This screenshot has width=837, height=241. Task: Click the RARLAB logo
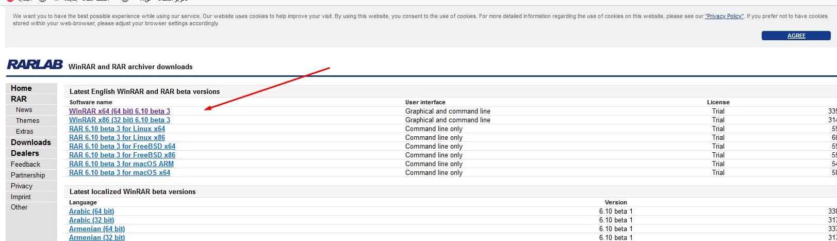pos(35,65)
